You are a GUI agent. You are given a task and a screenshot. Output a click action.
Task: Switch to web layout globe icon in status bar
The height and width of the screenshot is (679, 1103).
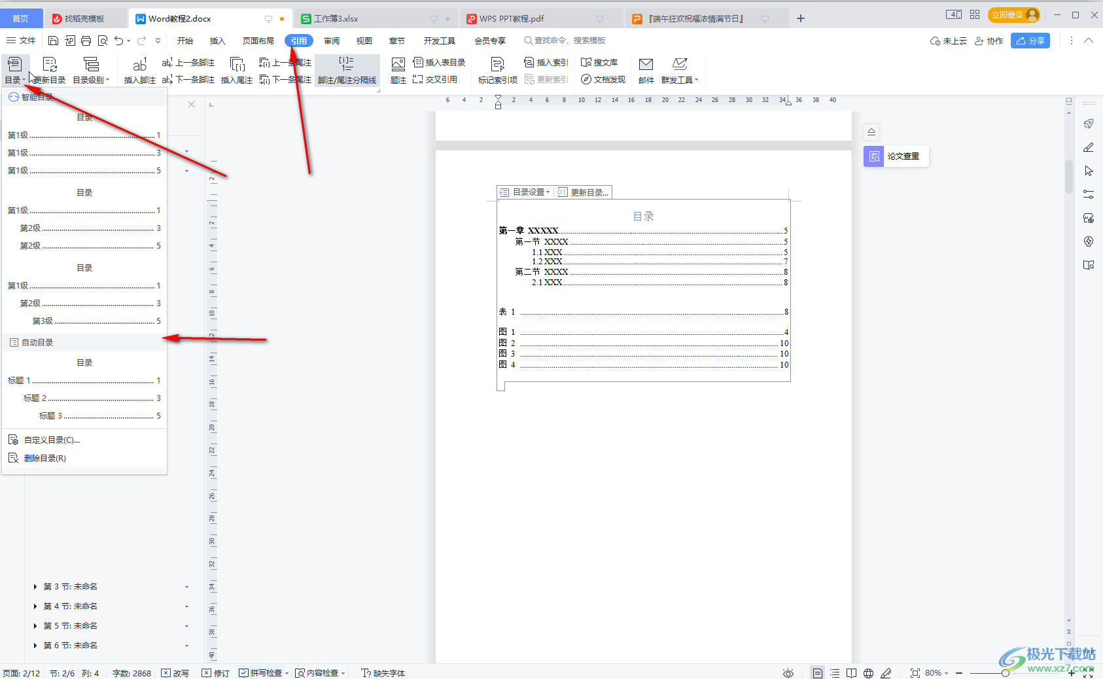[869, 673]
